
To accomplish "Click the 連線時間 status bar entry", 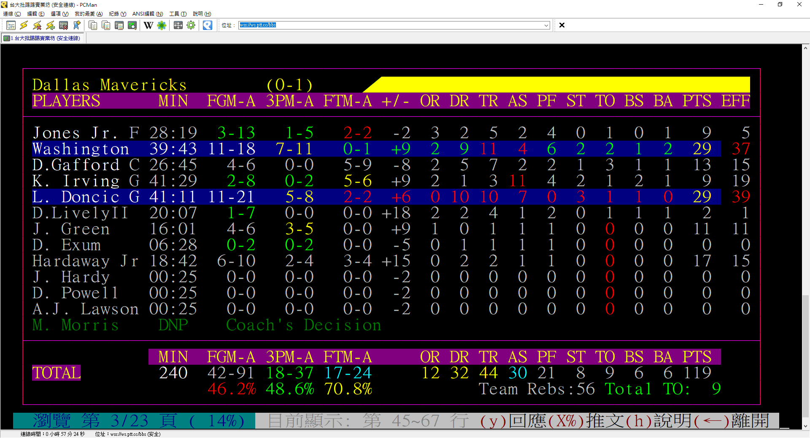I will click(52, 434).
